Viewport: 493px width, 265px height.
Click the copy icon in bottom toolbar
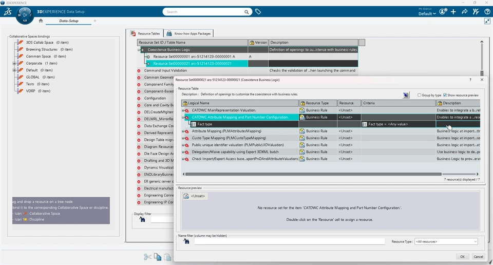tap(158, 256)
